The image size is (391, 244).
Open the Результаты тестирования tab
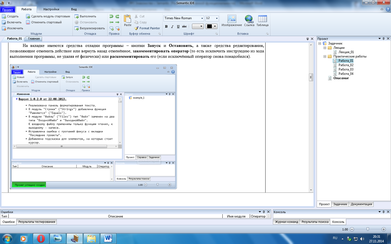pyautogui.click(x=37, y=222)
